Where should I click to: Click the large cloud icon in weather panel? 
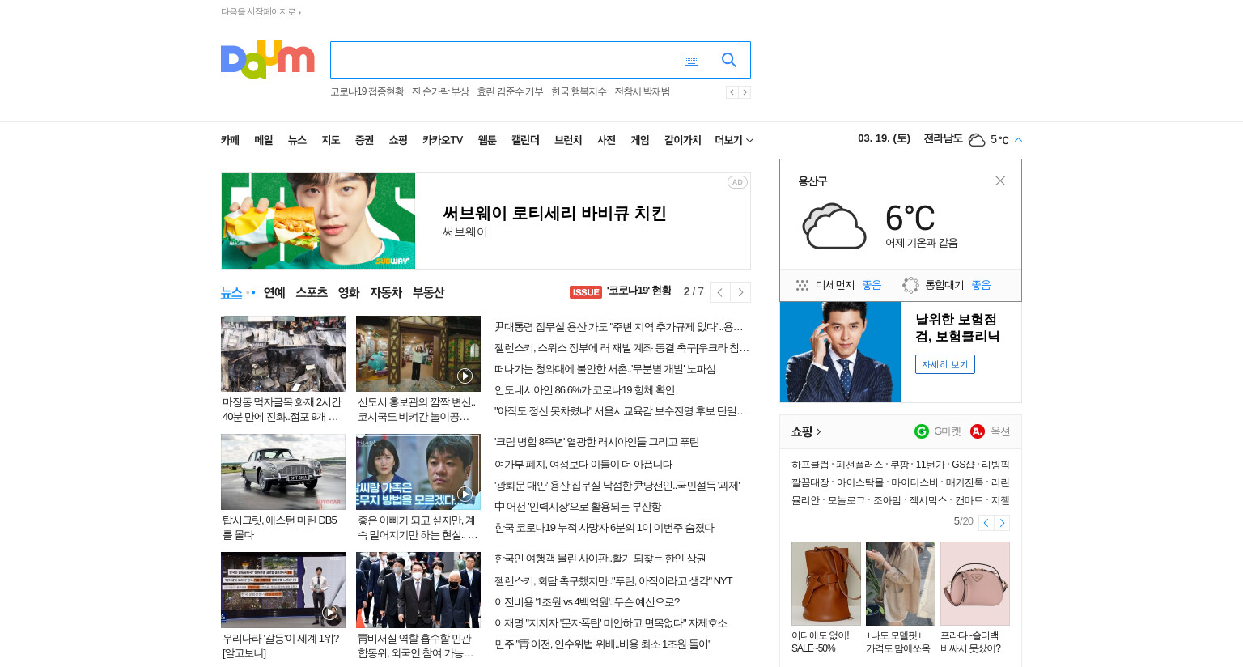tap(834, 226)
